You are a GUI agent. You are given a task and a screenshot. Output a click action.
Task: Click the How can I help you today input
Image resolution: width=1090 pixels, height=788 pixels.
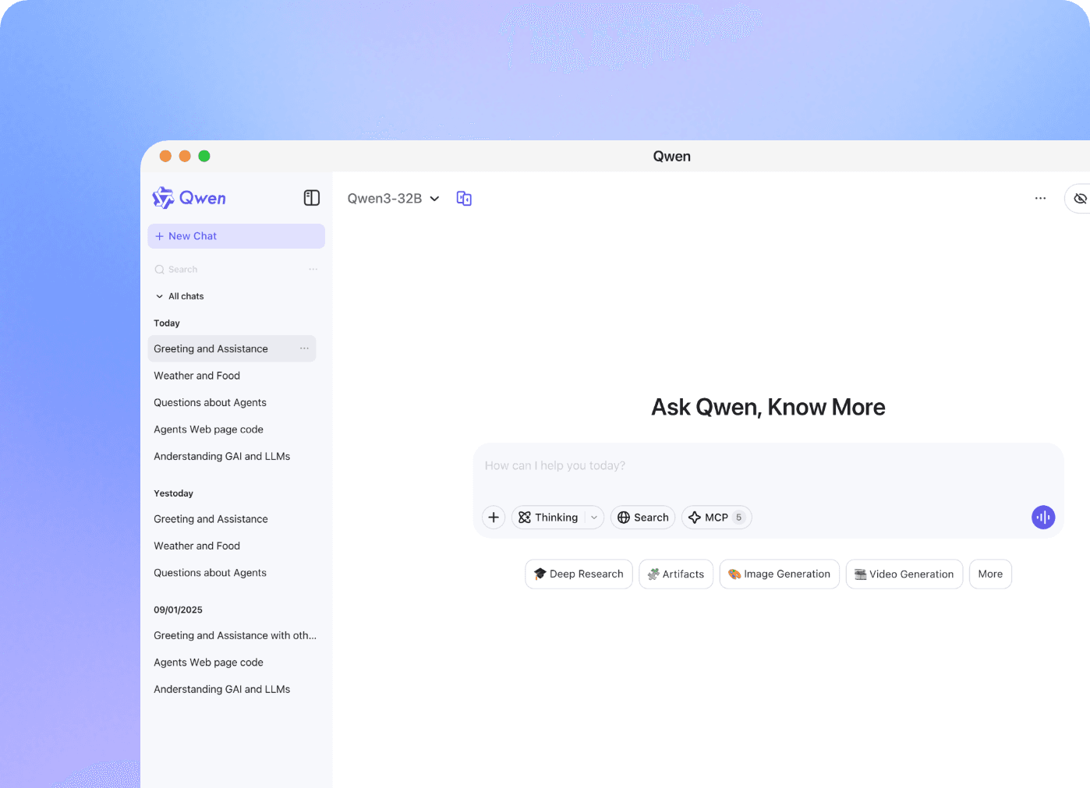(768, 466)
